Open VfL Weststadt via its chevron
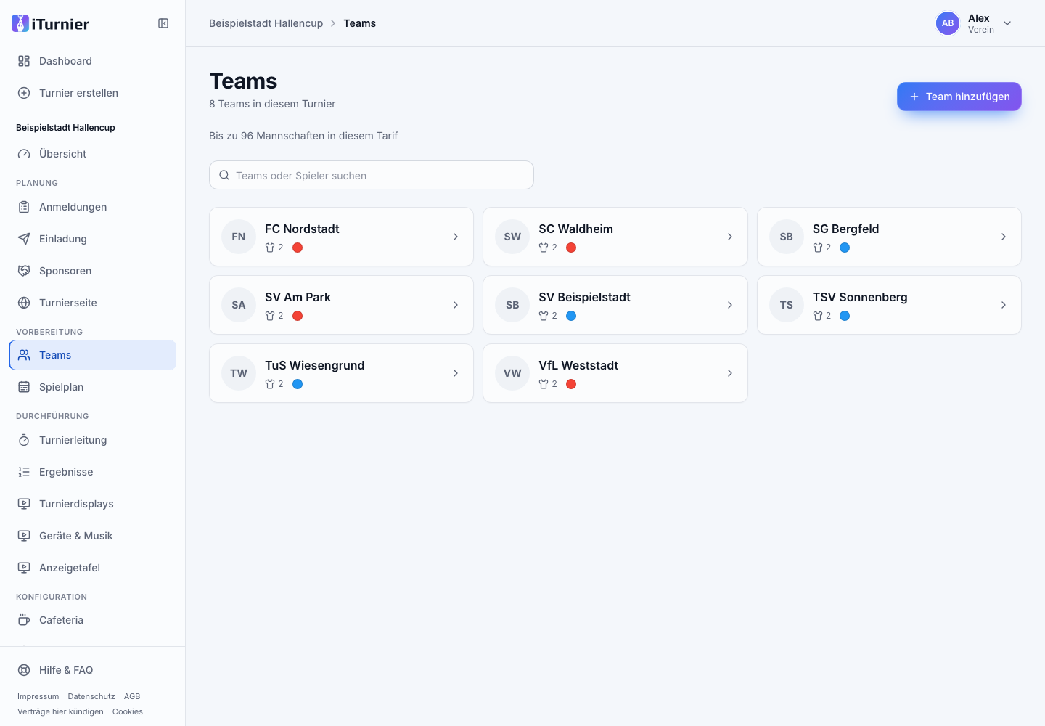The height and width of the screenshot is (726, 1045). 730,373
